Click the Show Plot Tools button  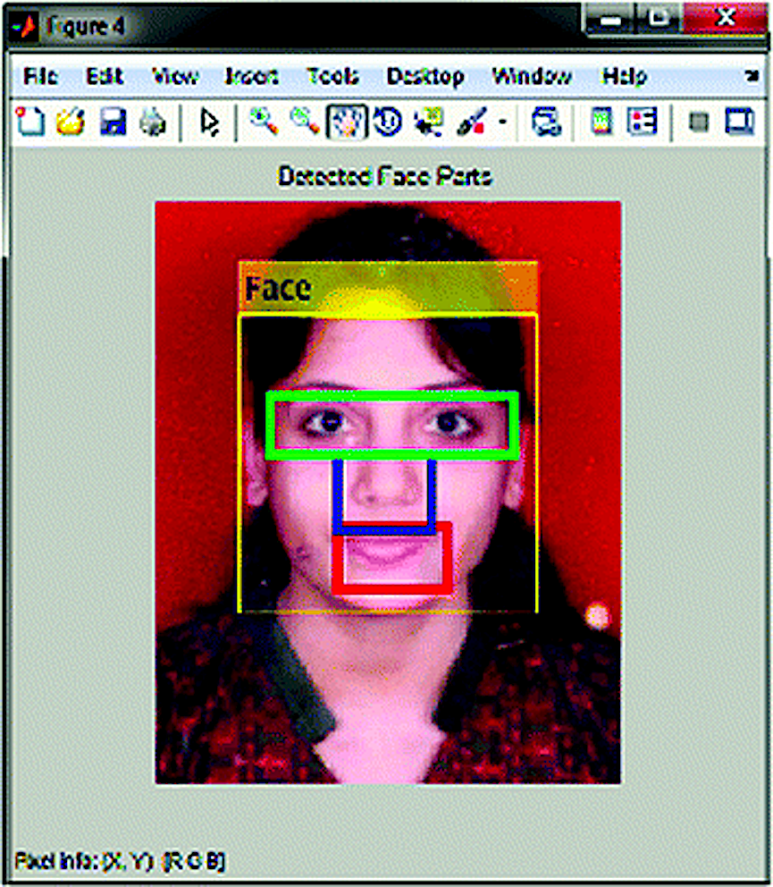point(739,122)
